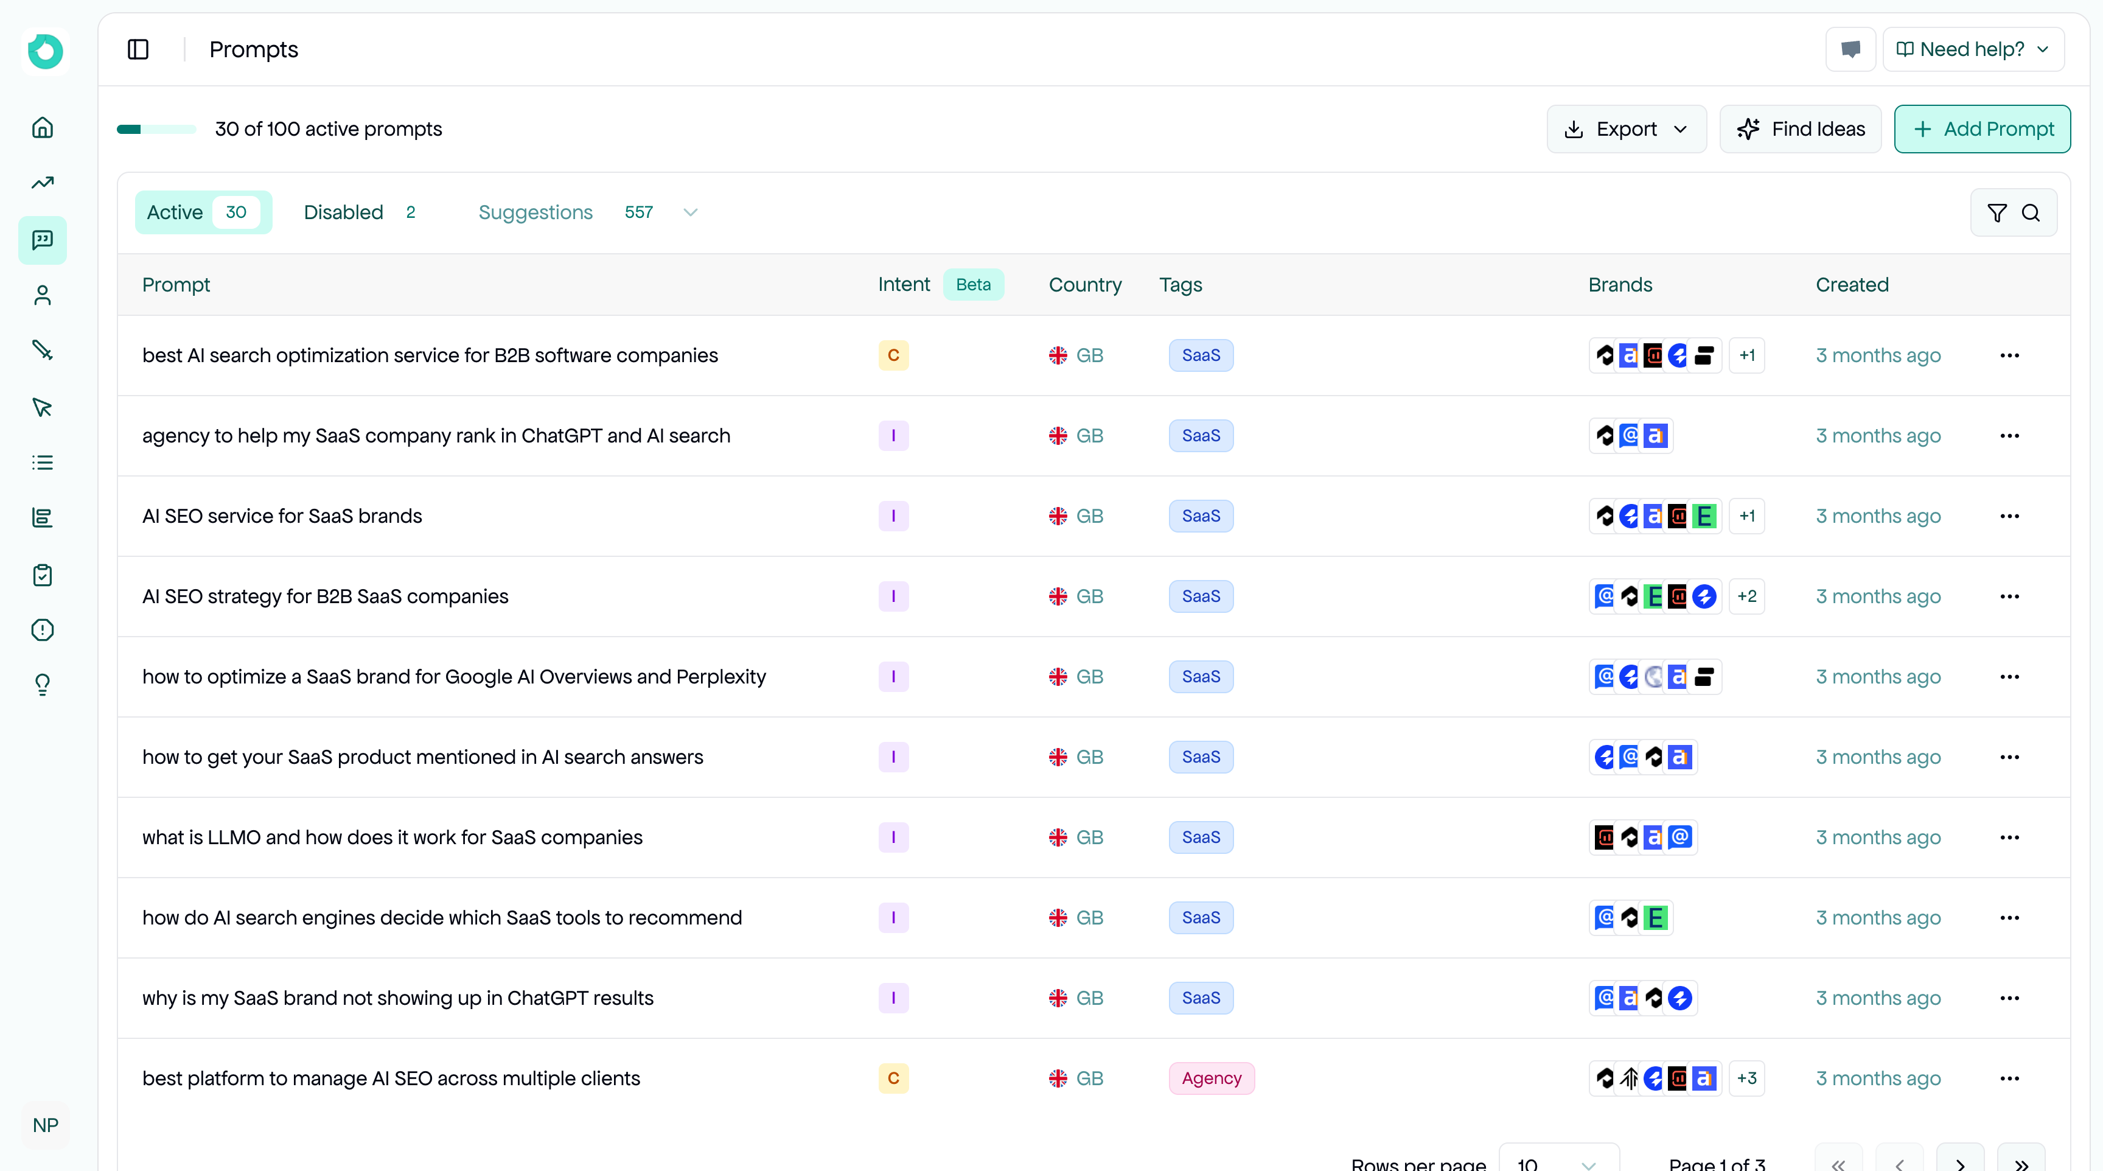The image size is (2103, 1171).
Task: Toggle the sidebar panel collapse icon
Action: click(138, 50)
